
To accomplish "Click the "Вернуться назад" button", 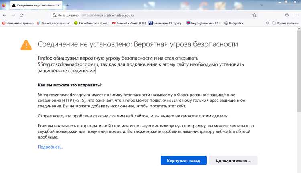I will point(183,160).
